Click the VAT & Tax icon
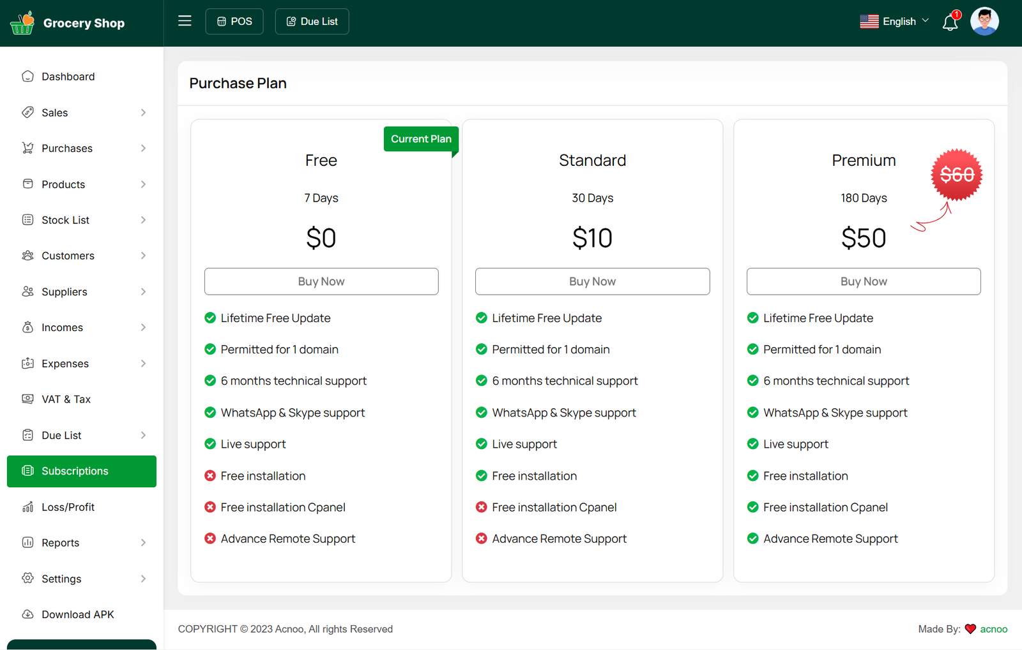The image size is (1022, 650). tap(27, 399)
